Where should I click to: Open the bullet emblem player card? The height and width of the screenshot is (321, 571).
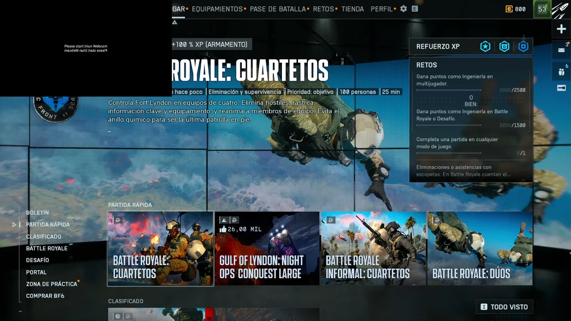tap(561, 9)
